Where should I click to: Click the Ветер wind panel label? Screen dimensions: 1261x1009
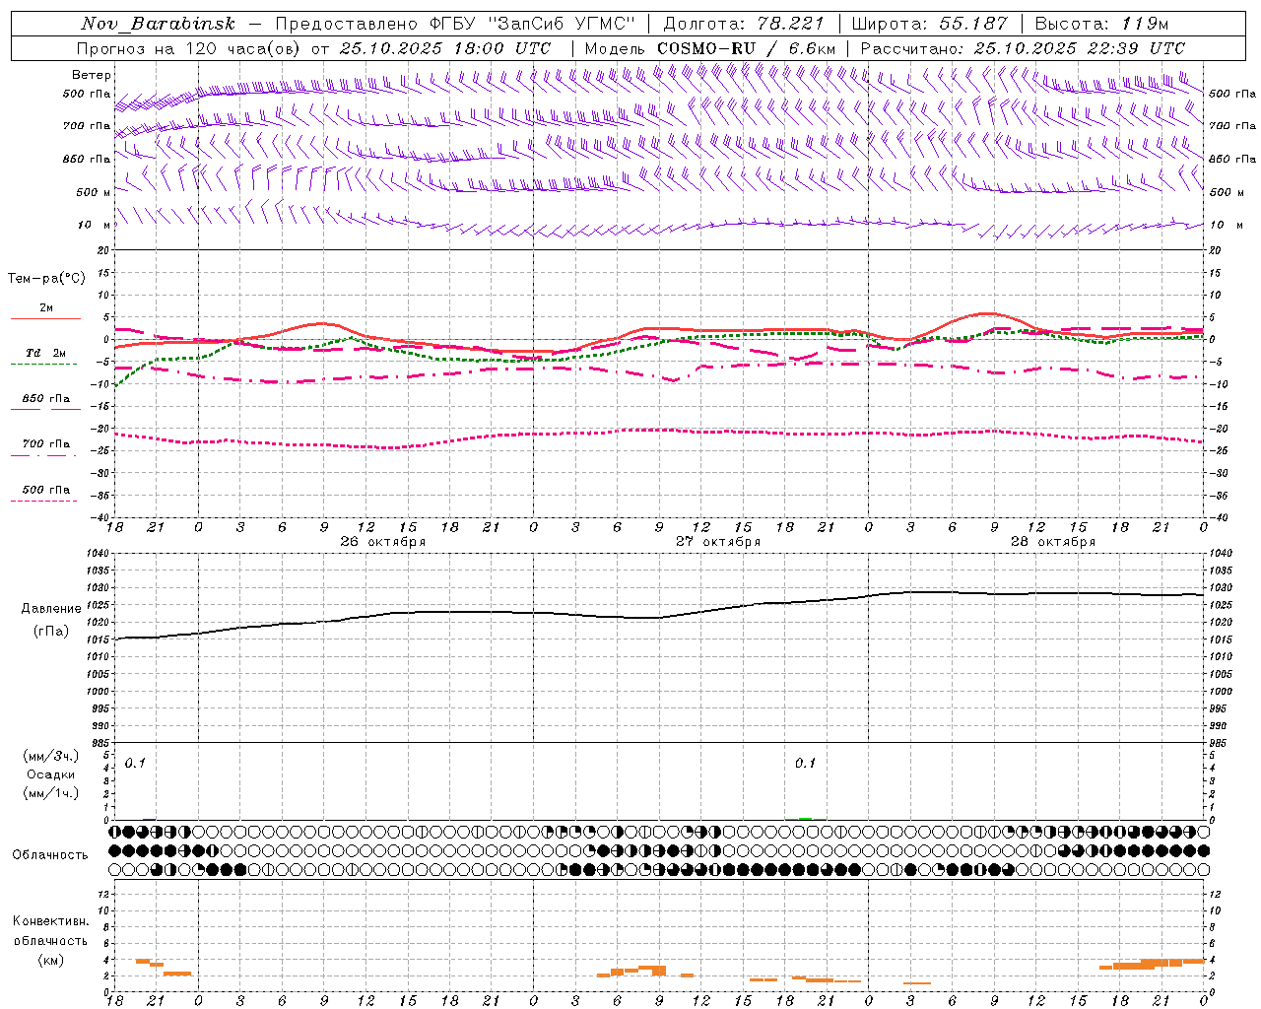[x=92, y=75]
